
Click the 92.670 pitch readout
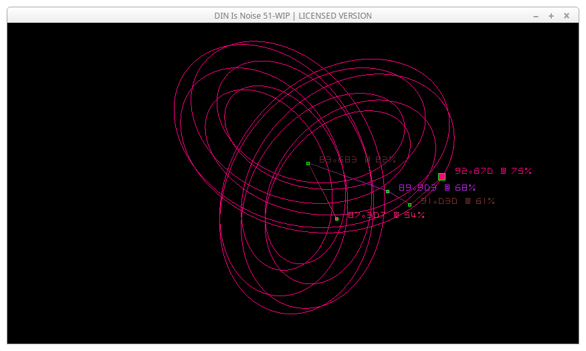click(474, 171)
